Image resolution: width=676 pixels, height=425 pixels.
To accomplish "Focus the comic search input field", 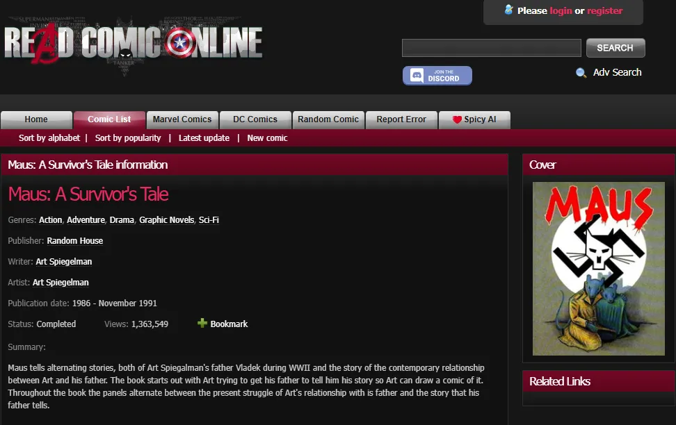I will click(x=491, y=48).
